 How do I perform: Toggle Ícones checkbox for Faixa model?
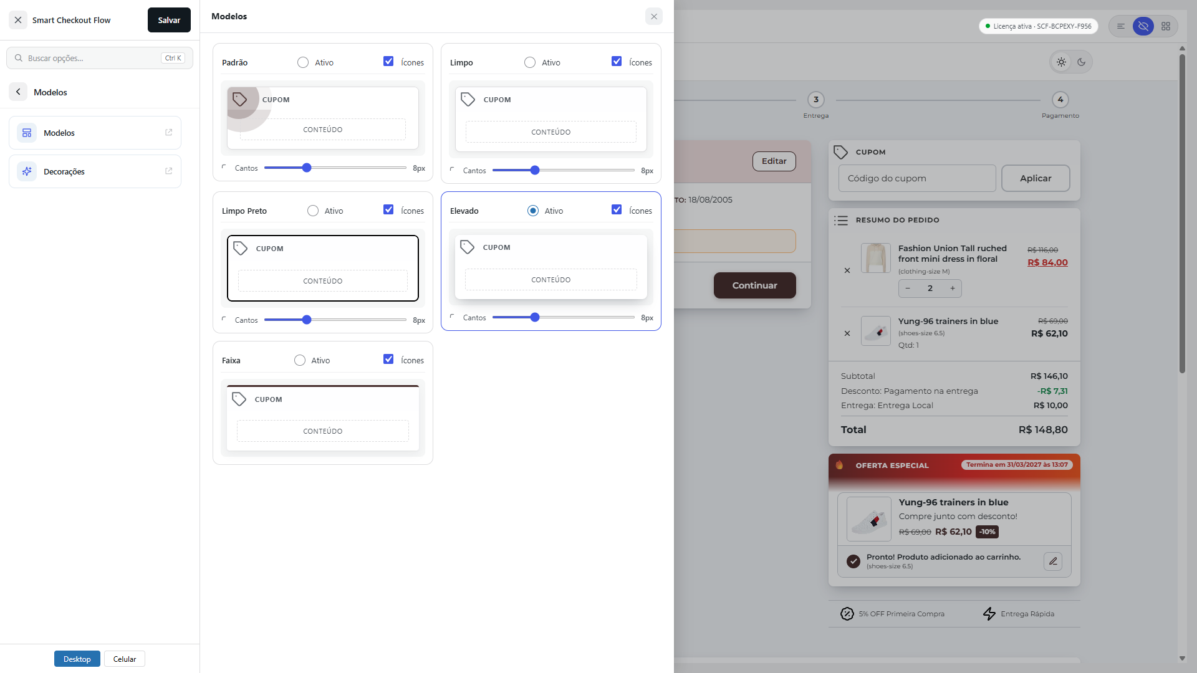(x=388, y=359)
